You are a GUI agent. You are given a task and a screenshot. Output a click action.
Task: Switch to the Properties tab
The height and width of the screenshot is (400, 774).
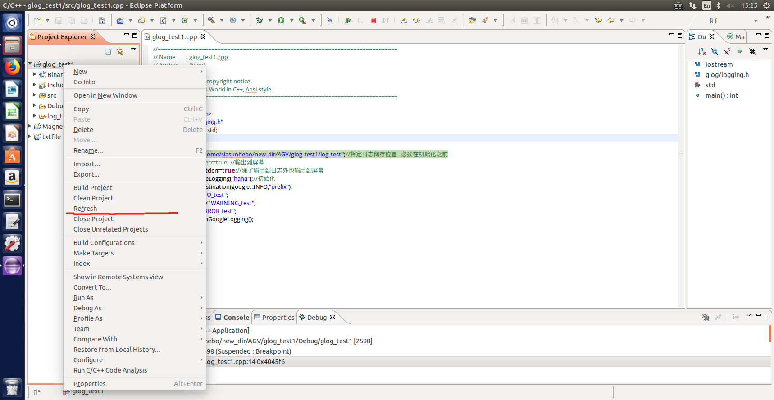(274, 318)
